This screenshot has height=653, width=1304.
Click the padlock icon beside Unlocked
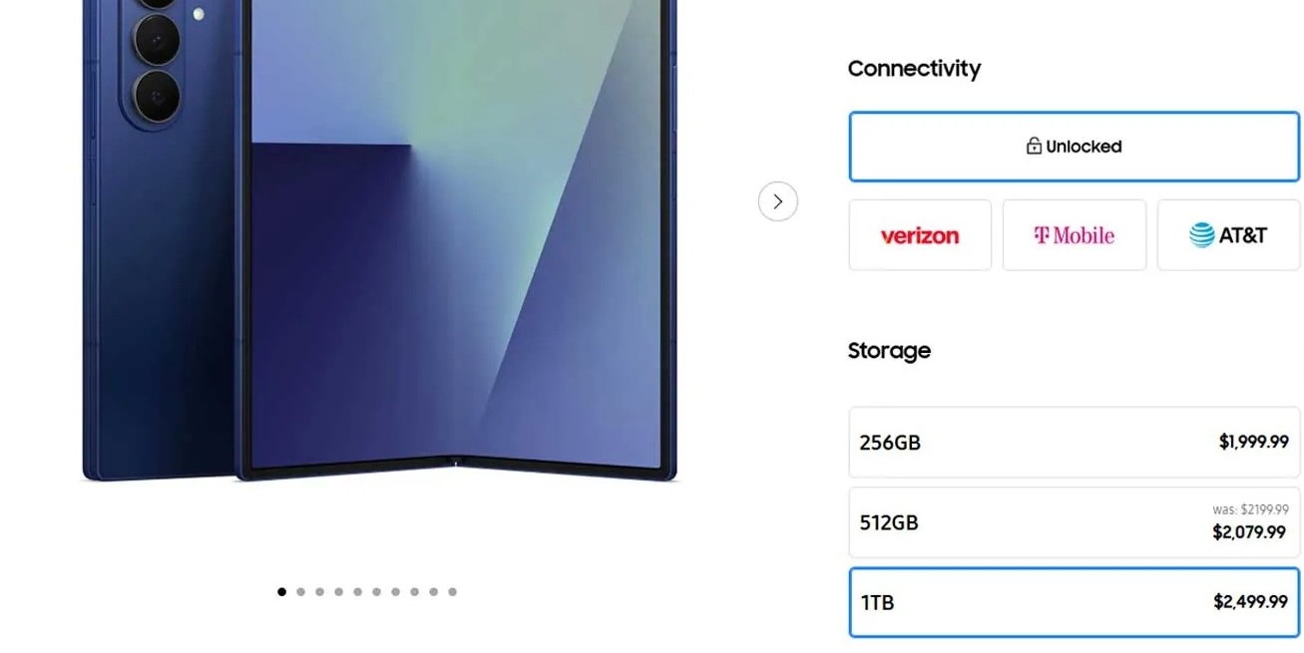tap(1034, 146)
